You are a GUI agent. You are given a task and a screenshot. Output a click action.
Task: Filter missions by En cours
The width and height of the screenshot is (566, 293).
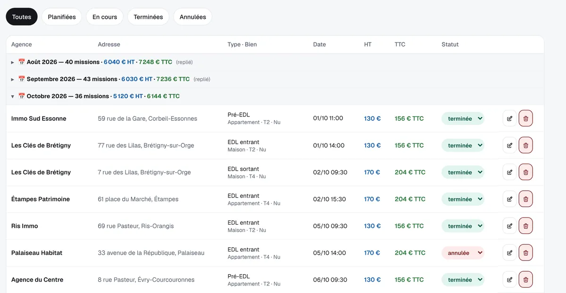[x=105, y=17]
